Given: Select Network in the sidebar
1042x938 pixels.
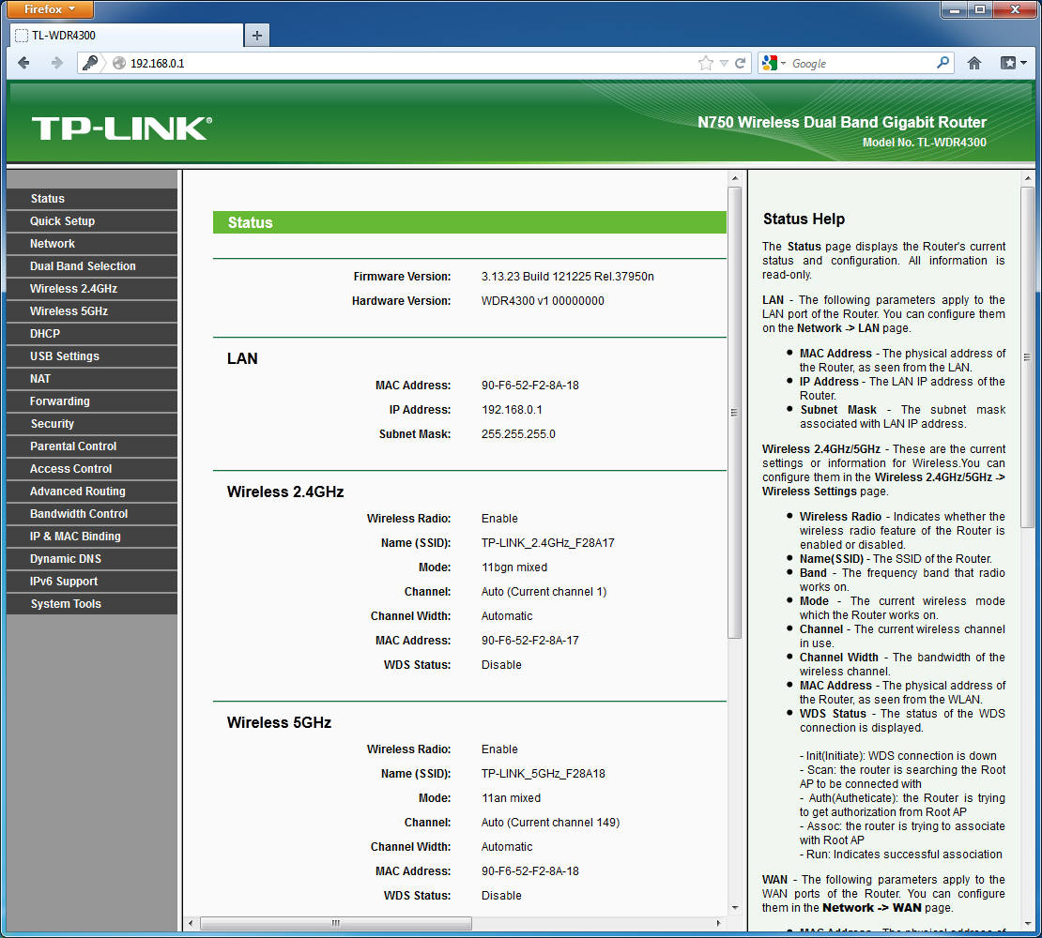Looking at the screenshot, I should click(x=92, y=244).
